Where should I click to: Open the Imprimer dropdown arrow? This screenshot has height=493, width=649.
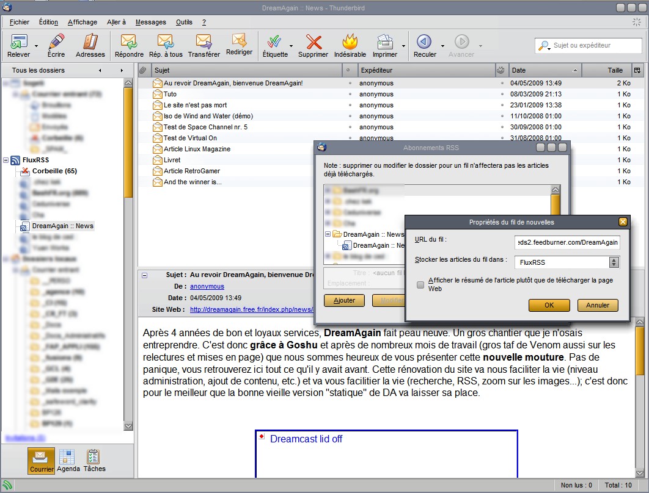pos(403,46)
